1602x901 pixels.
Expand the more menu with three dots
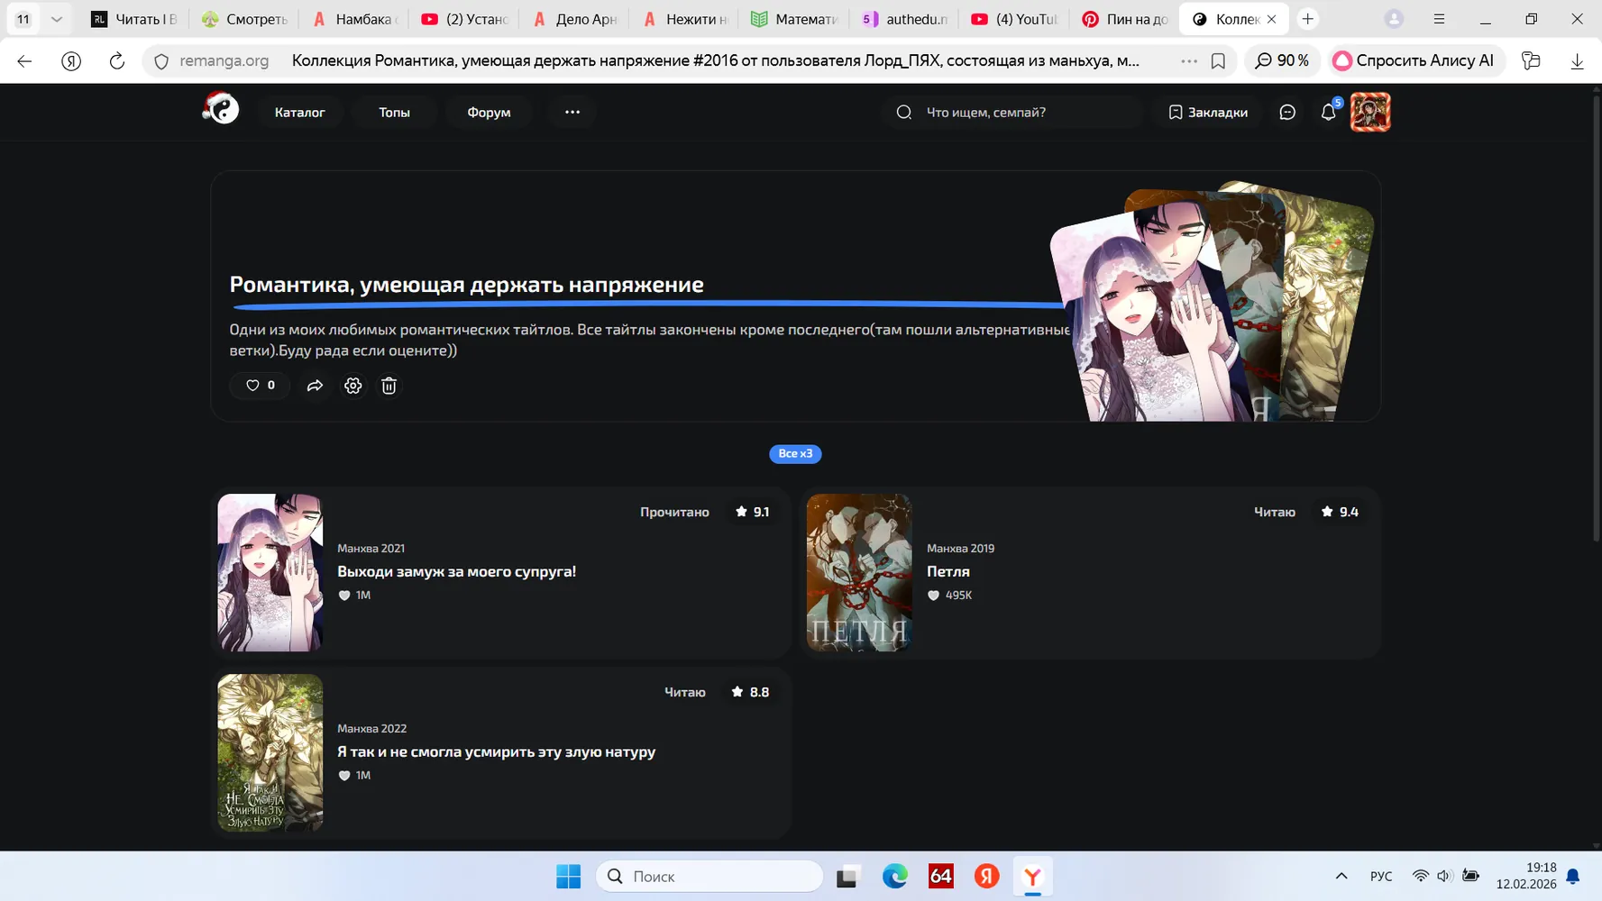point(572,112)
